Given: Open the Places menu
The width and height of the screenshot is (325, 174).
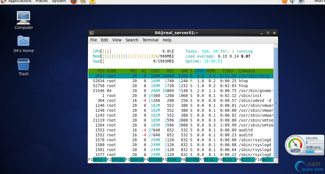Looking at the screenshot, I should point(41,1).
